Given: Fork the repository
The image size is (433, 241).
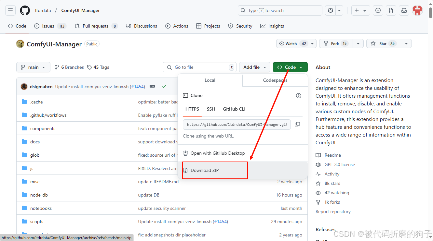Looking at the screenshot, I should 336,43.
